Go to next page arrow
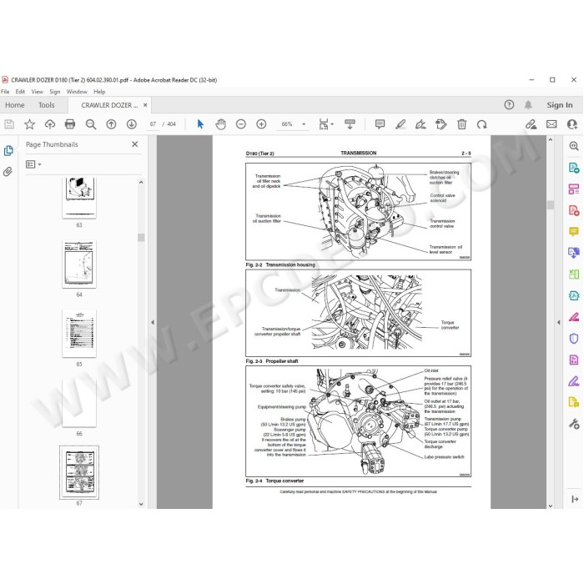 pos(132,124)
